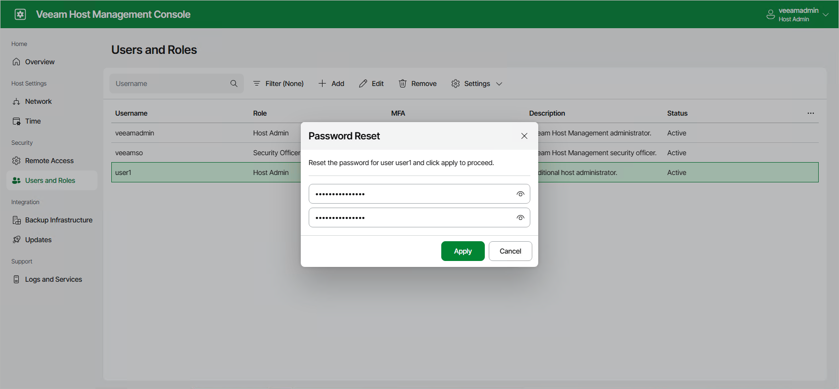This screenshot has width=839, height=389.
Task: Focus the new password input field
Action: (419, 194)
